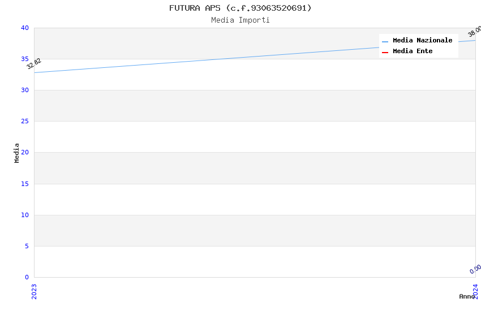
Task: Click the red Media Ente legend swatch
Action: coord(385,52)
